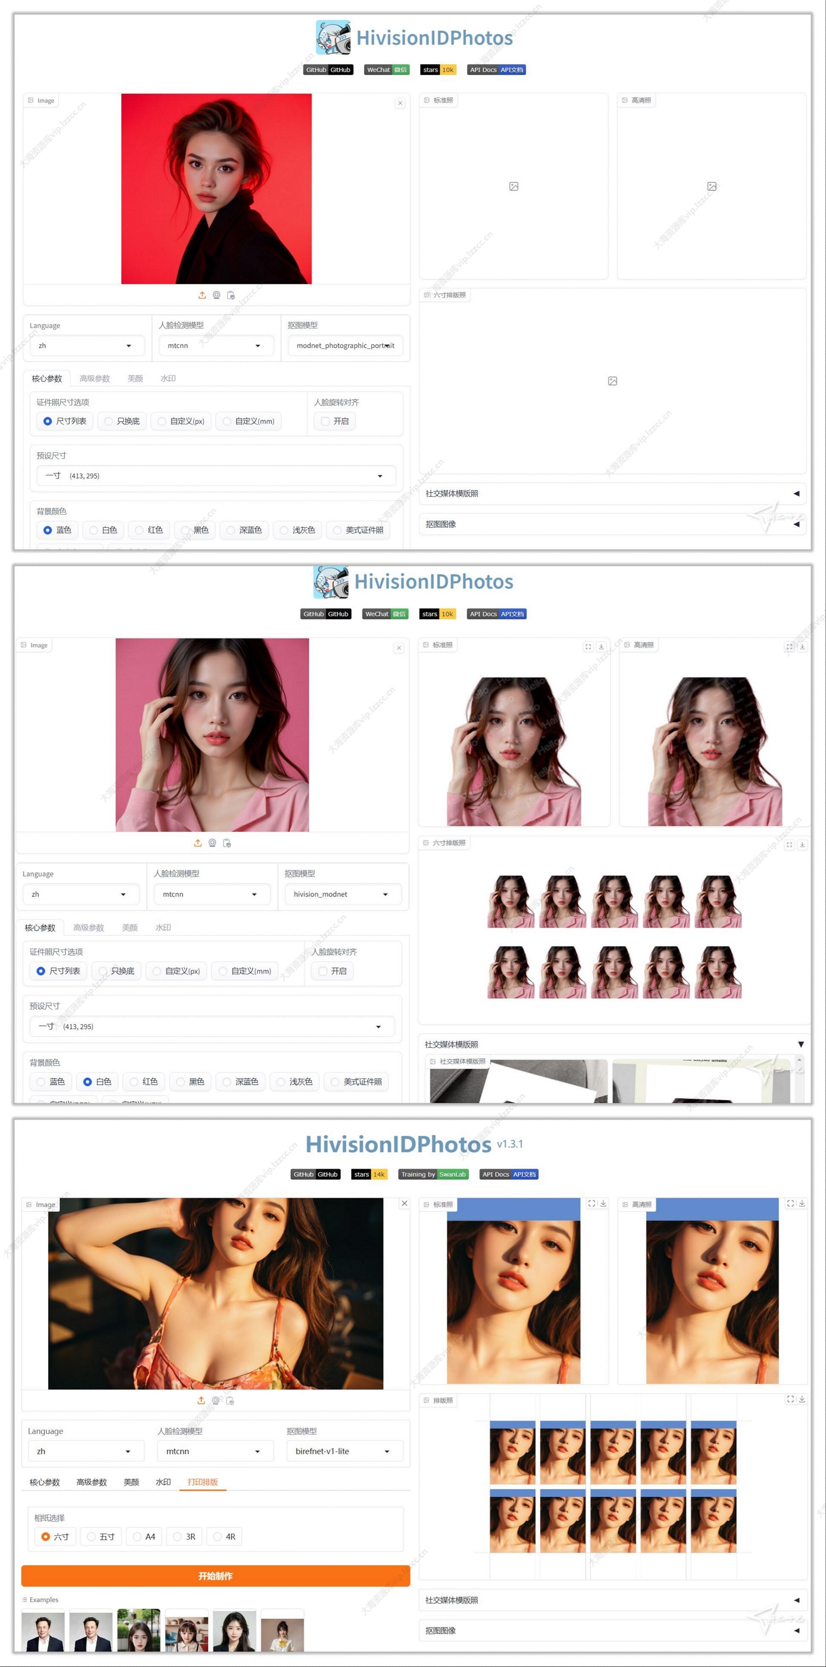The height and width of the screenshot is (1667, 826).
Task: Select first man-in-suit example thumbnail
Action: coord(43,1631)
